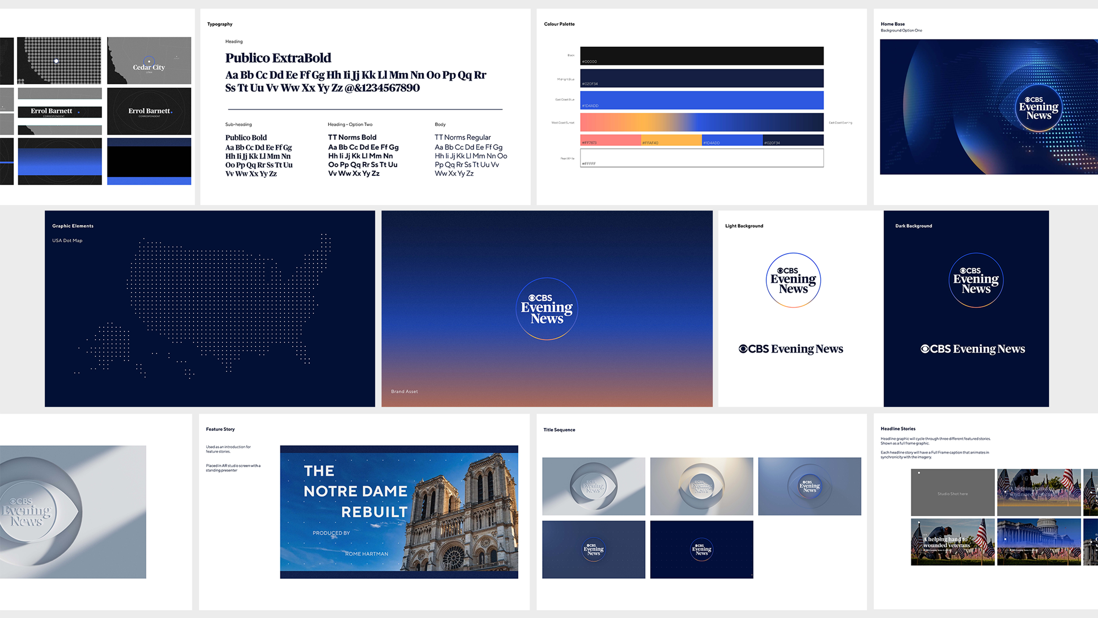
Task: Pick the coral #FF7873 small swatch
Action: coord(610,140)
